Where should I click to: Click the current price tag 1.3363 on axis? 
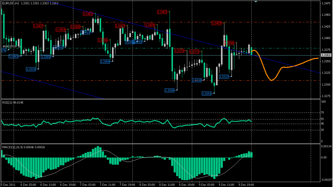point(326,55)
